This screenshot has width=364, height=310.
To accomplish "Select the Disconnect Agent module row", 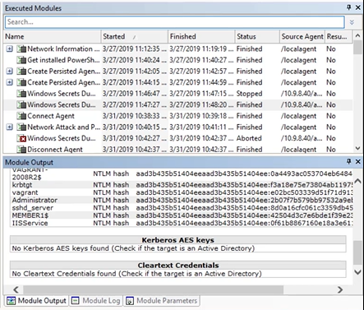I will 178,150.
